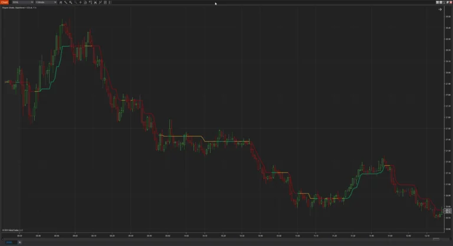Click the dimmed zoom out icon
This screenshot has height=246, width=453.
(75, 2)
